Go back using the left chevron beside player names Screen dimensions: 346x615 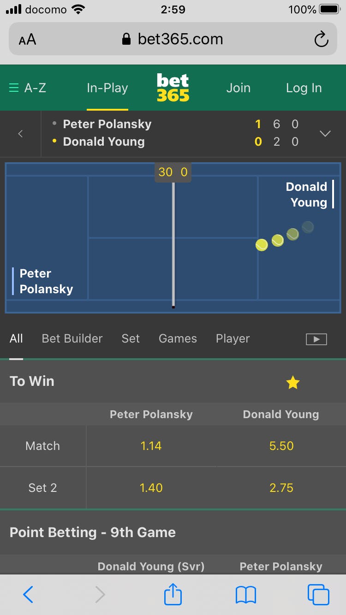[20, 134]
